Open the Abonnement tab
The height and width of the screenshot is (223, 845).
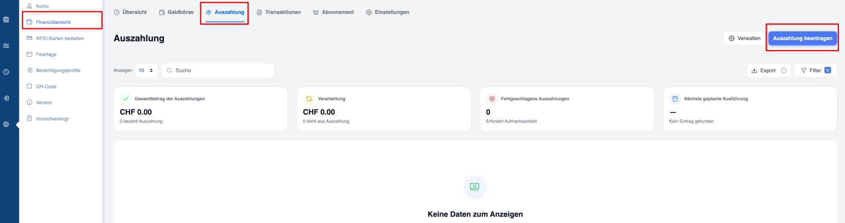333,12
